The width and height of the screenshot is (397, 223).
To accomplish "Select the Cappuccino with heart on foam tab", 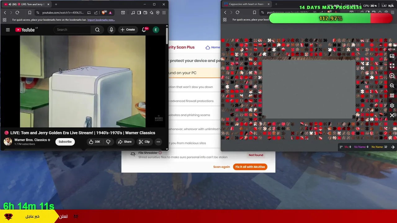I will coord(246,4).
